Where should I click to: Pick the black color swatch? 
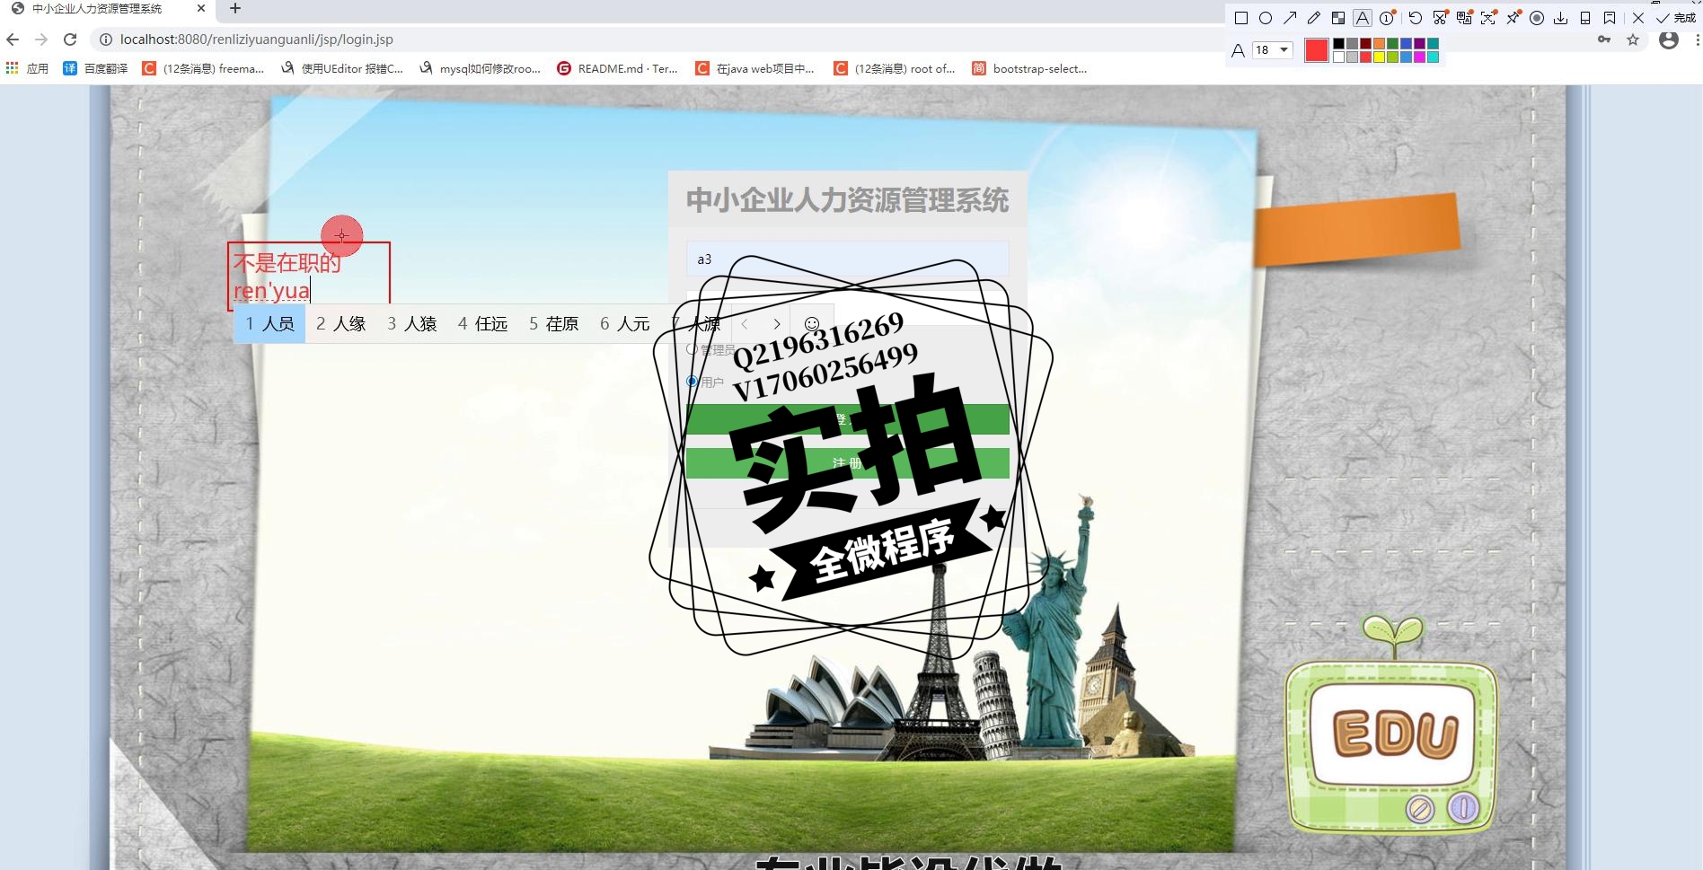click(x=1338, y=44)
